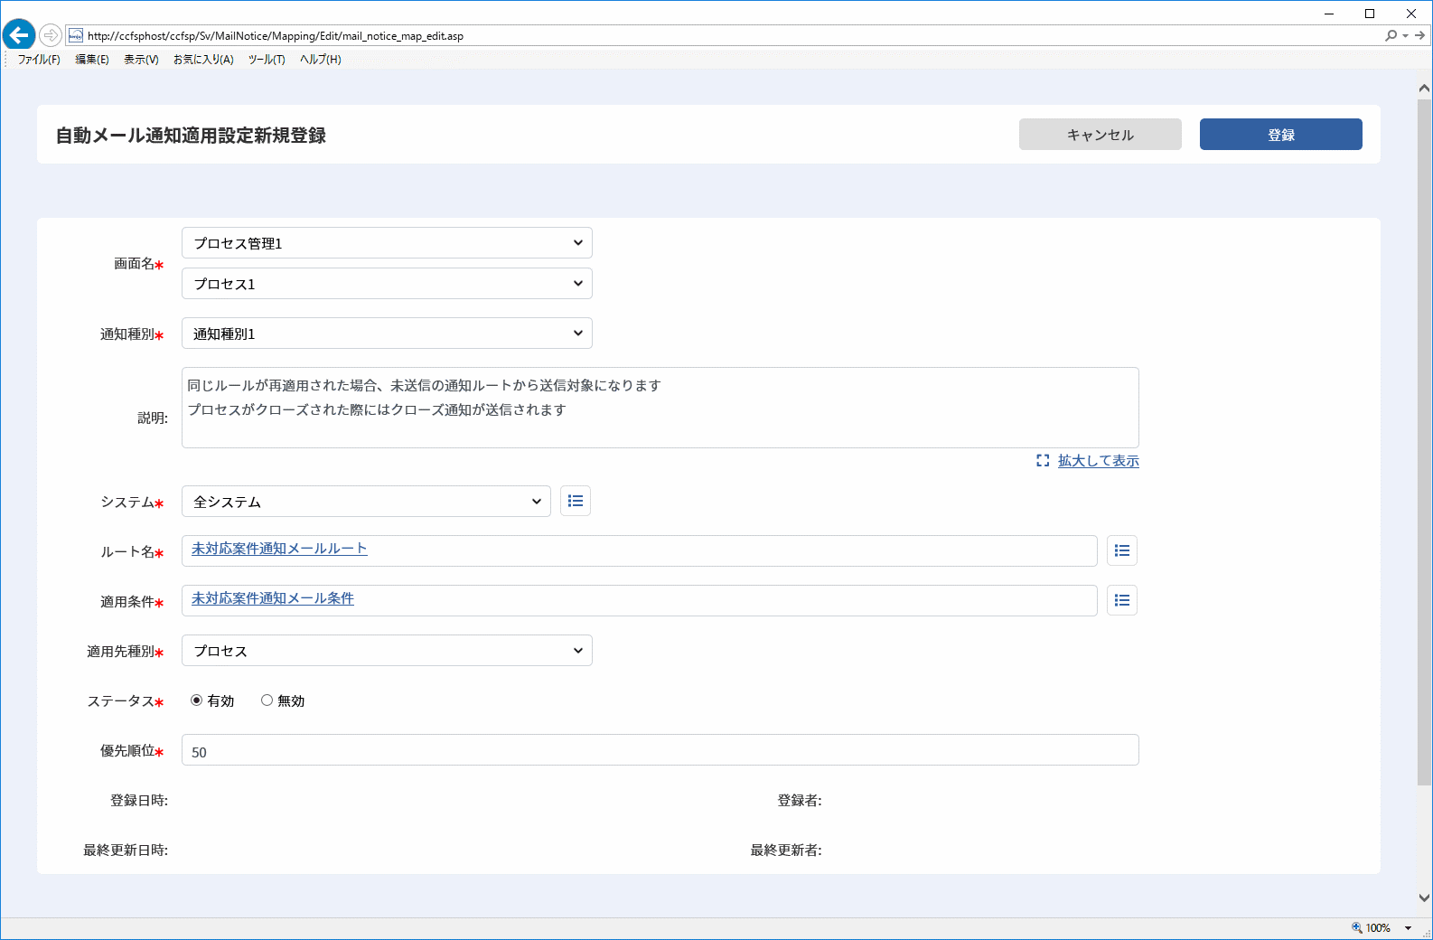The height and width of the screenshot is (940, 1433).
Task: Click the expand-view icon beside 拡大して表示
Action: pyautogui.click(x=1043, y=460)
